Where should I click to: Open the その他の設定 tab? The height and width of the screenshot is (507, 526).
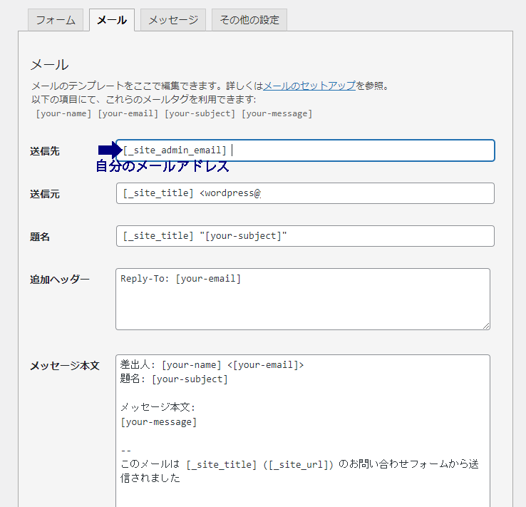point(249,20)
